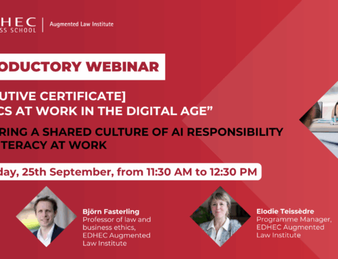Screen dimensions: 338x259
Task: Click the 'ODUCTORY WEBINAR' white banner
Action: pyautogui.click(x=82, y=67)
